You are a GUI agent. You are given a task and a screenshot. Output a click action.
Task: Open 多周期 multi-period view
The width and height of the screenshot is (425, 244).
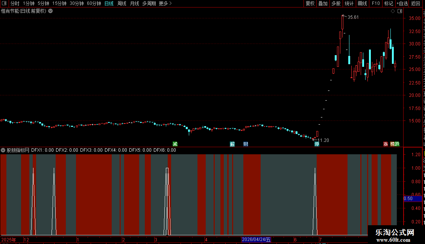149,3
